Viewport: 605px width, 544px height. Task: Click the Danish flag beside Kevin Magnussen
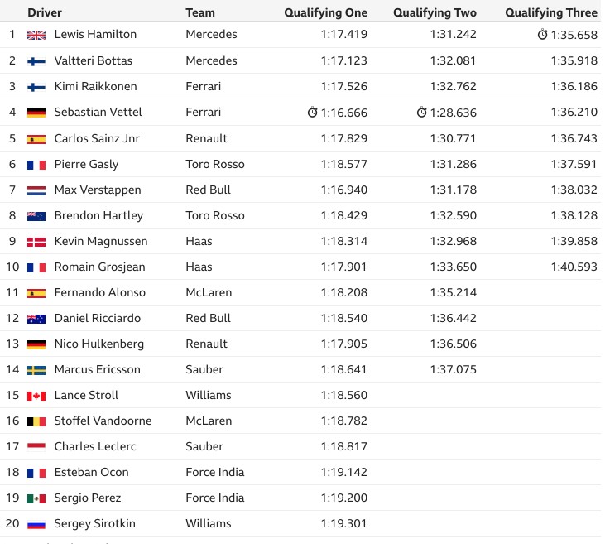[36, 242]
